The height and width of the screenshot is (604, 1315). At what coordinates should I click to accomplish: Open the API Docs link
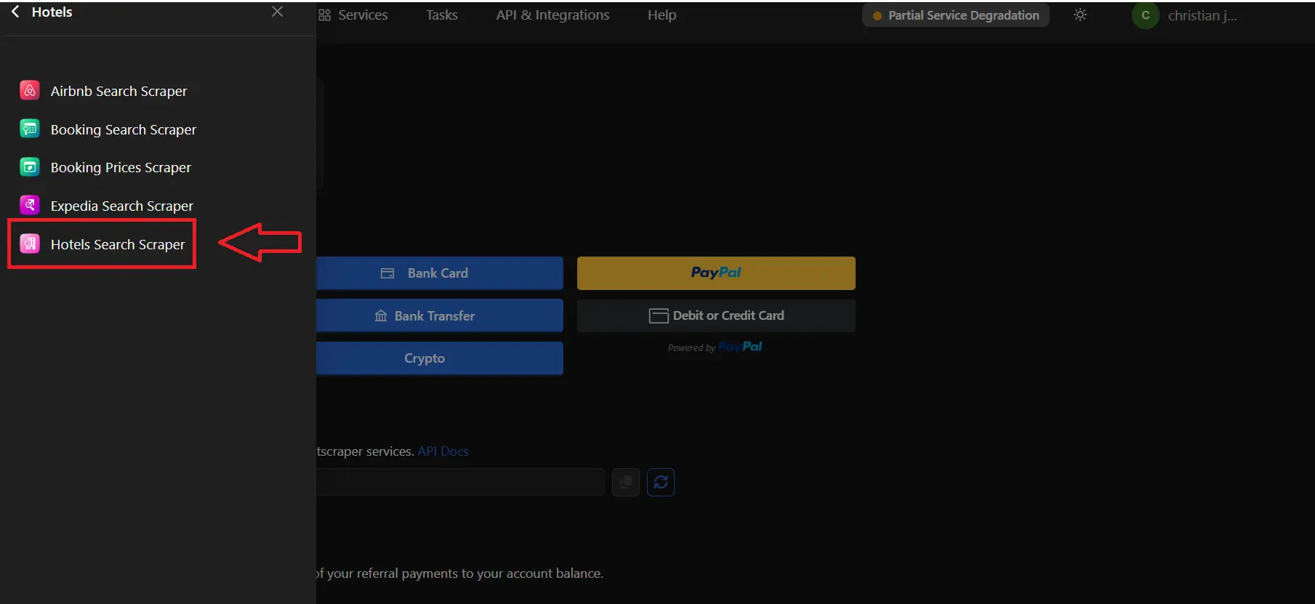coord(443,451)
